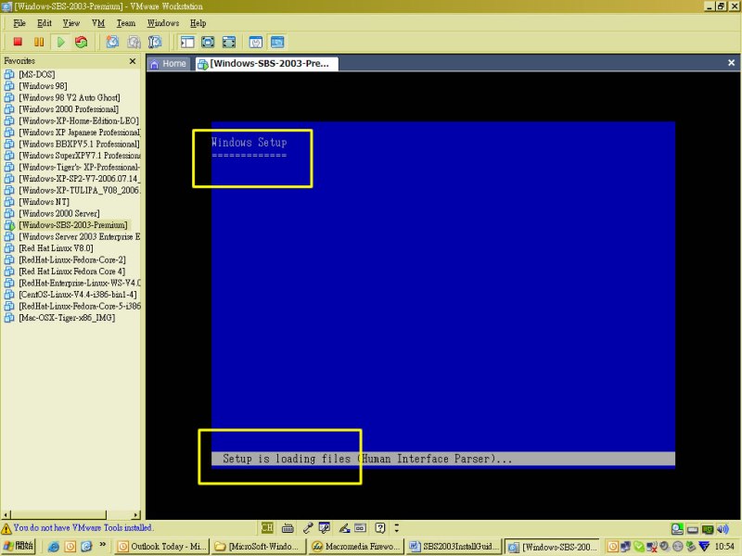The image size is (742, 556).
Task: Suspend the virtual machine with the pause icon
Action: pos(39,42)
